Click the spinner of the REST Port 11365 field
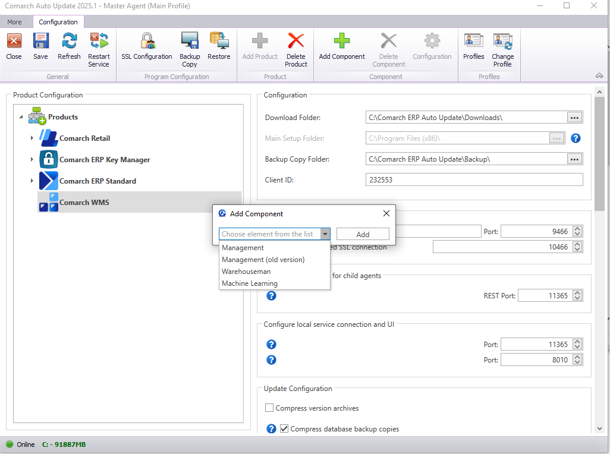This screenshot has width=610, height=454. tap(577, 296)
